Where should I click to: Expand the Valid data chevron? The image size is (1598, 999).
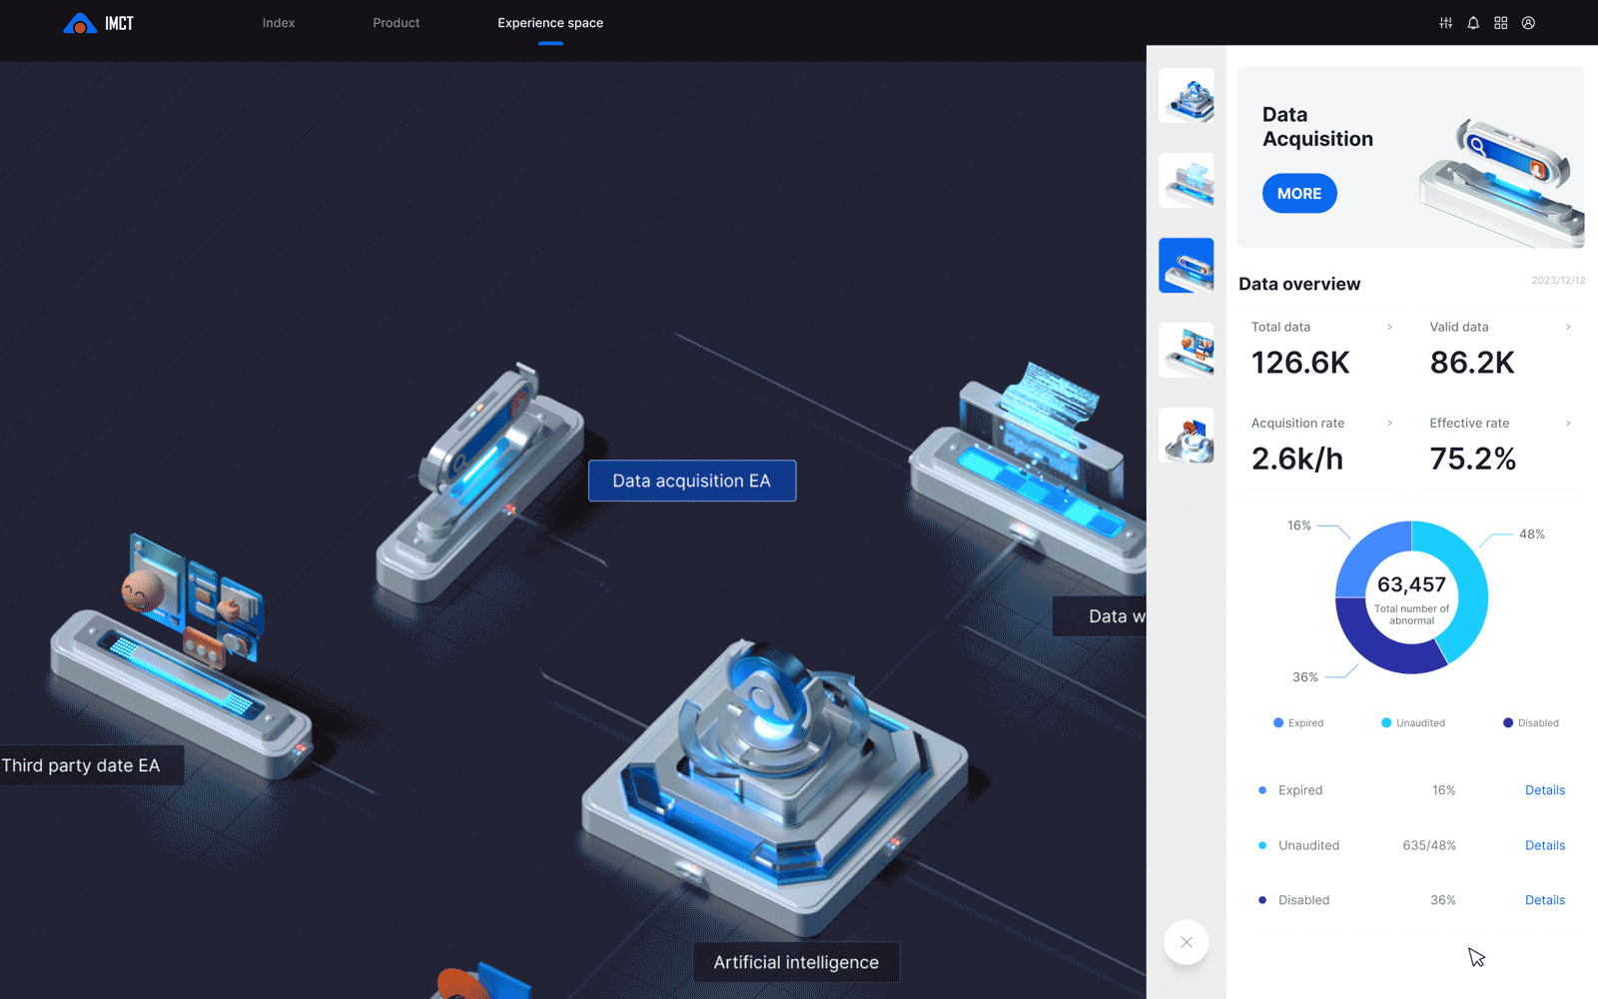(1568, 327)
